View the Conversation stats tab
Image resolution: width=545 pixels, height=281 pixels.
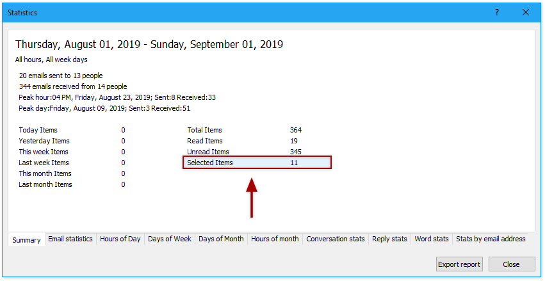(x=336, y=239)
